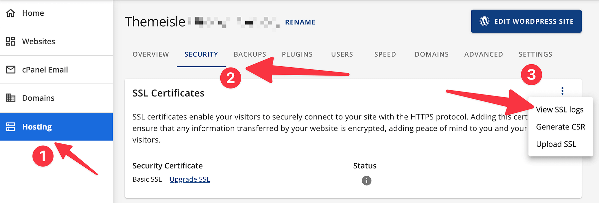Select Generate CSR from the options menu

[561, 126]
